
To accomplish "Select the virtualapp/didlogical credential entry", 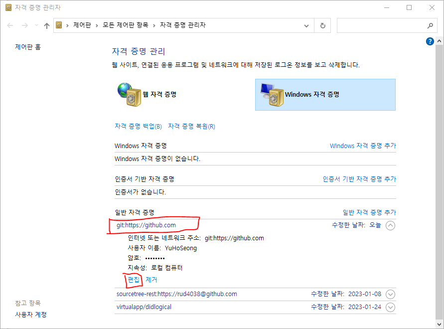I will 144,307.
